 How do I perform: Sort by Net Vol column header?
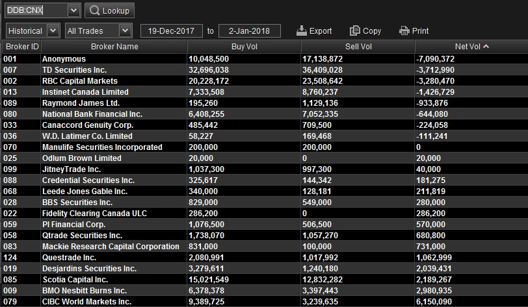[x=471, y=46]
